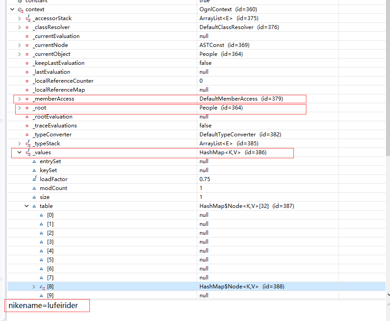Expand the _typeStack field

point(19,144)
